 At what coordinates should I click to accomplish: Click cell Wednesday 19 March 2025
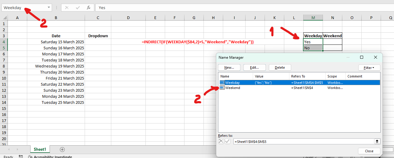pyautogui.click(x=56, y=66)
